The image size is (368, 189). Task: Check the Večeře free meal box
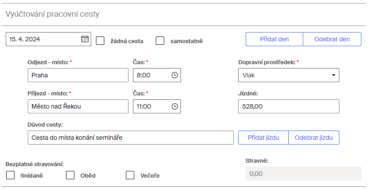point(130,175)
